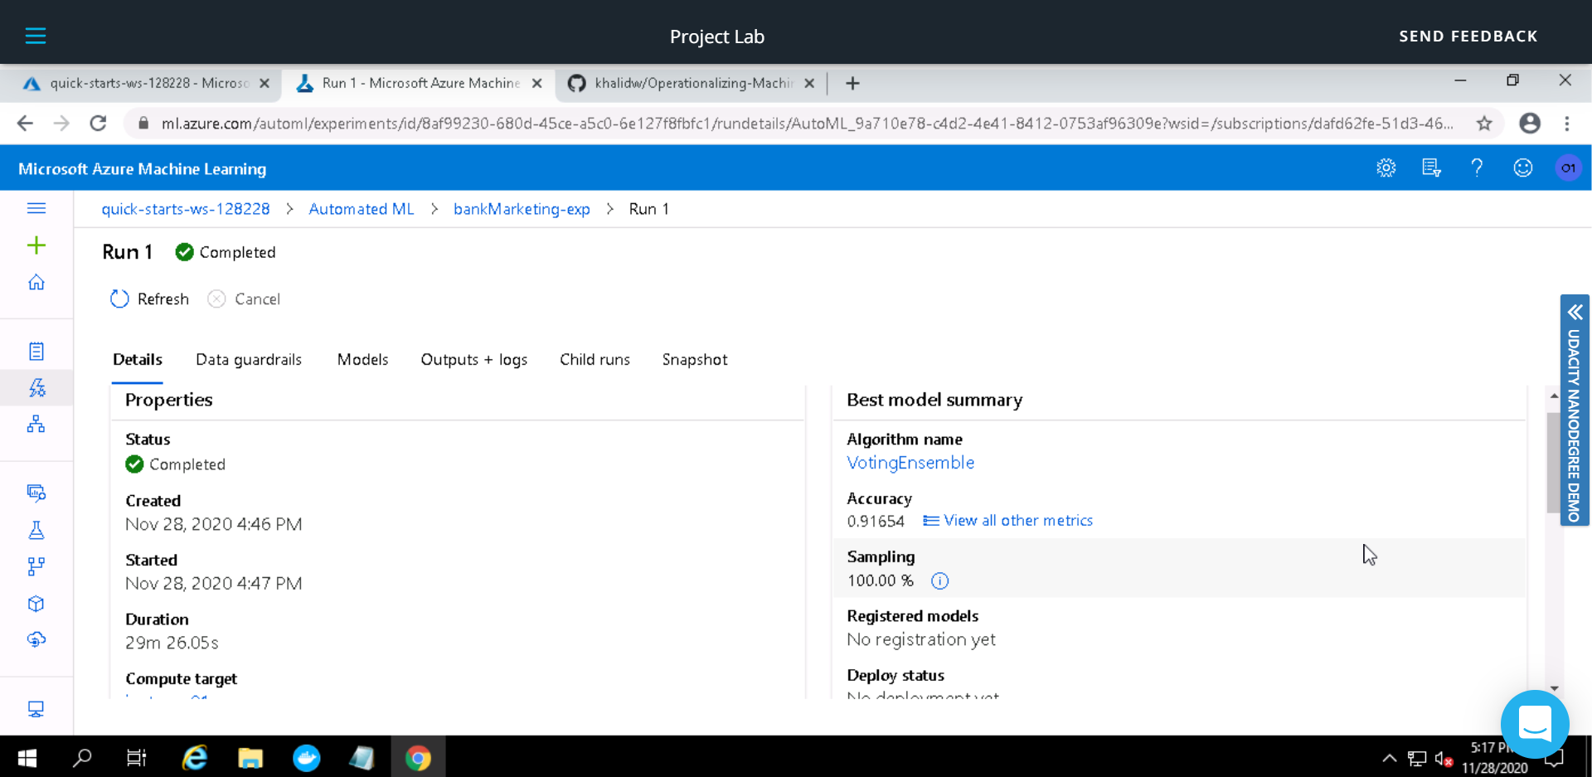Open Datasets sidebar icon
The height and width of the screenshot is (777, 1592).
[x=36, y=493]
